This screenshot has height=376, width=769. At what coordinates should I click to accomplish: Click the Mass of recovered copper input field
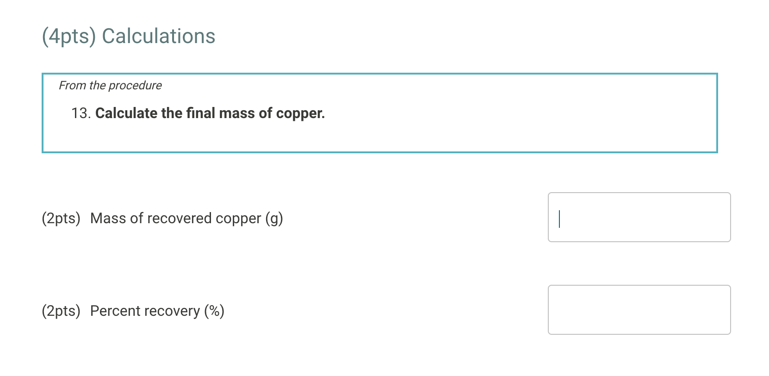point(639,217)
